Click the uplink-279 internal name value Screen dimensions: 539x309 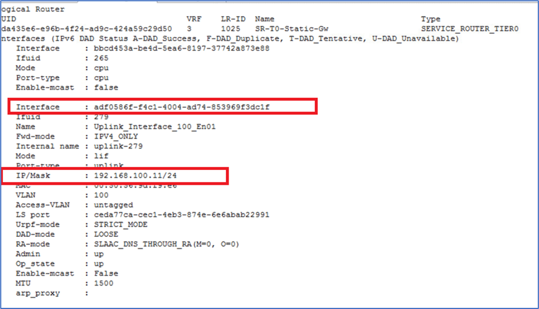tap(118, 146)
